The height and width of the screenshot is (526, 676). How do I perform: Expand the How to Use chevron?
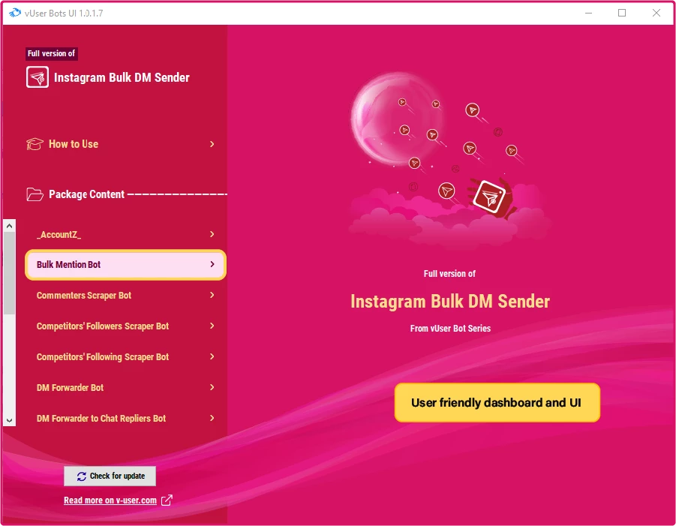(x=212, y=144)
